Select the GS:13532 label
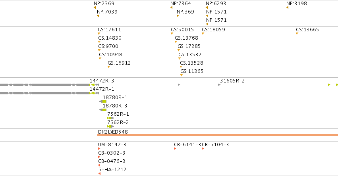 (x=190, y=55)
